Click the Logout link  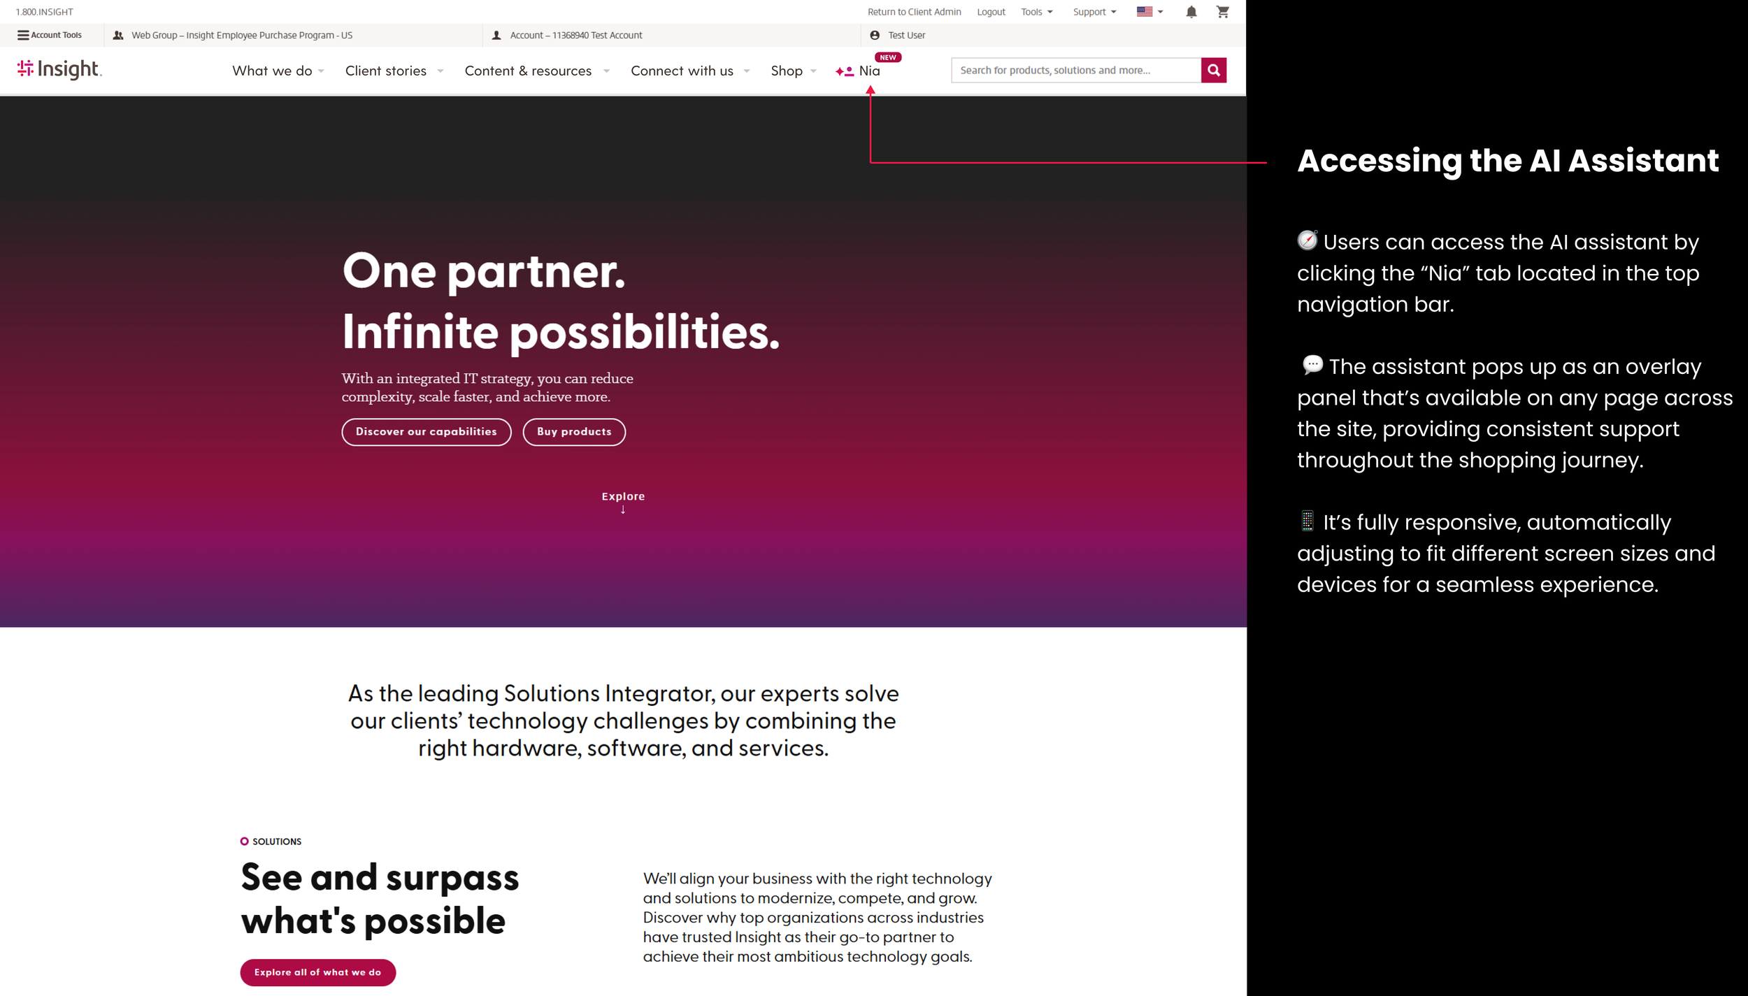click(x=990, y=12)
